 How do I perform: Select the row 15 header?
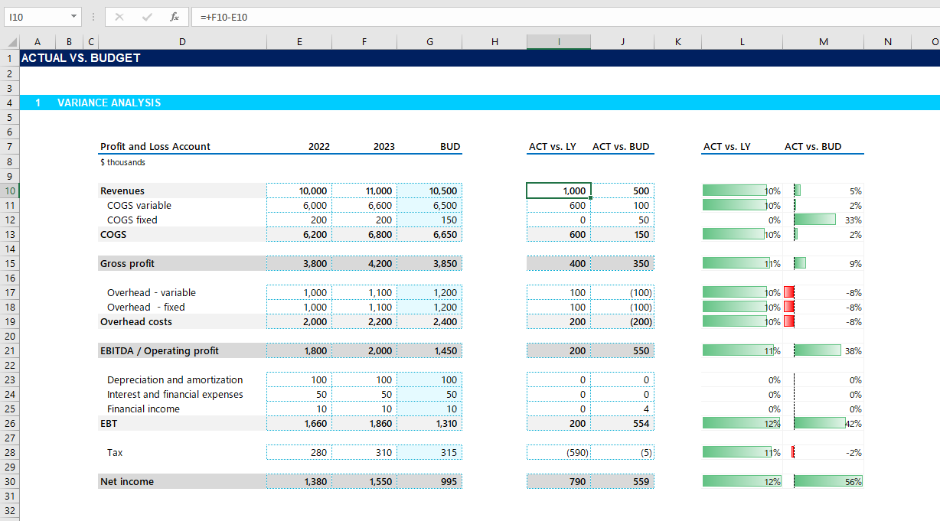[x=10, y=264]
